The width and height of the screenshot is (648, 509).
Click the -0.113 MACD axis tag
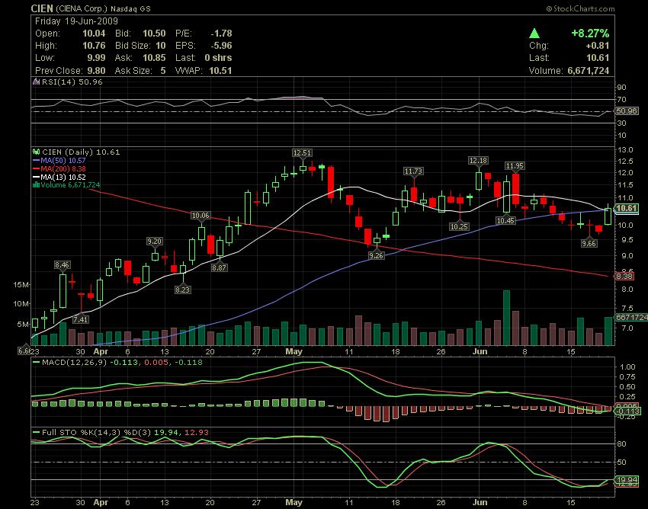[627, 411]
